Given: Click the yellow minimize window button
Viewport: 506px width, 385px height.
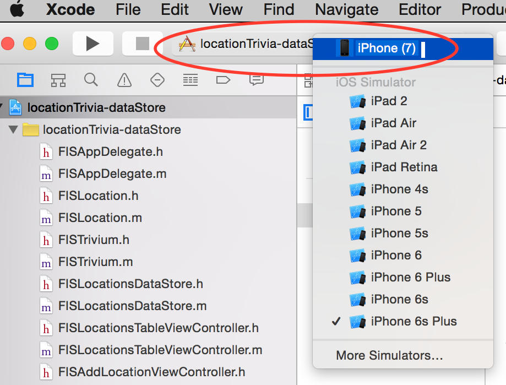Looking at the screenshot, I should point(30,44).
